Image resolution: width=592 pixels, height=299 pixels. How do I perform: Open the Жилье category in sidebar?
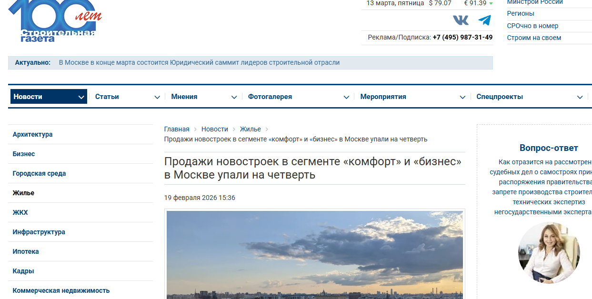pos(23,193)
